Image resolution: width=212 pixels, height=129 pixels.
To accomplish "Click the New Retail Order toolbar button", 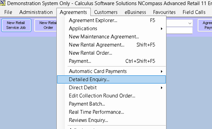I will click(x=46, y=25).
